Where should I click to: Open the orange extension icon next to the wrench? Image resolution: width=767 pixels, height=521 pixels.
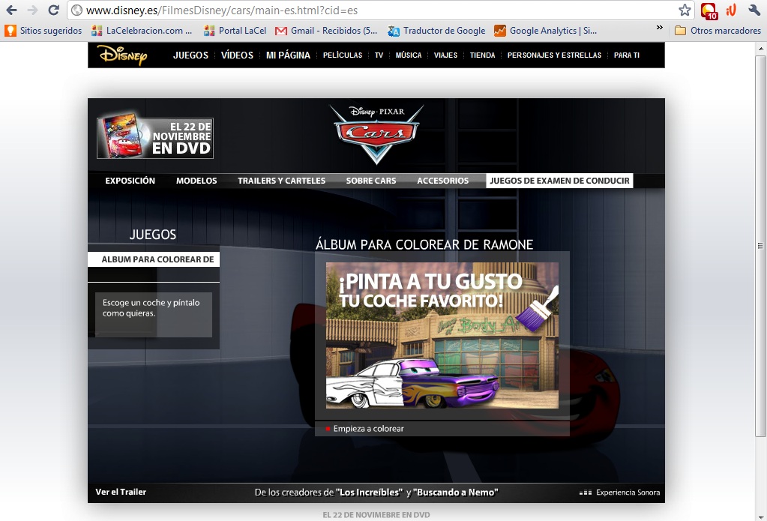pos(731,10)
